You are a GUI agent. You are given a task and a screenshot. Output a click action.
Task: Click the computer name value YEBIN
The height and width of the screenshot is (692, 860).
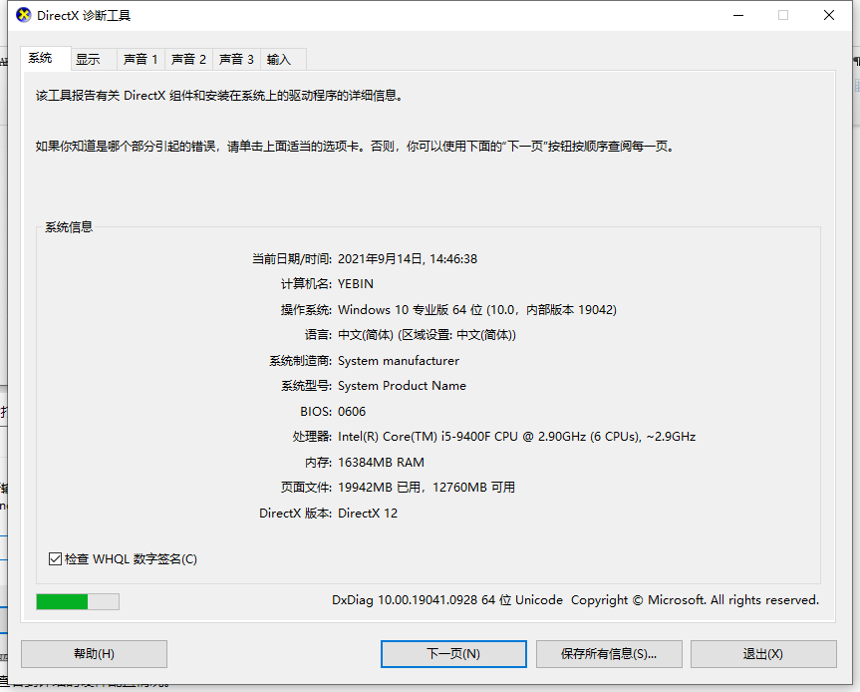coord(356,283)
